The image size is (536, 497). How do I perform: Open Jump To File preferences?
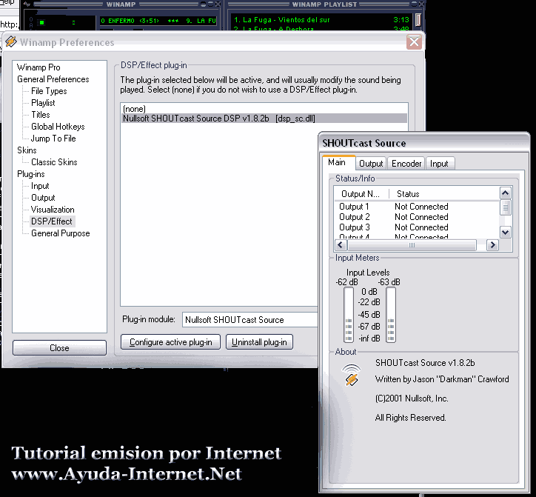point(53,139)
